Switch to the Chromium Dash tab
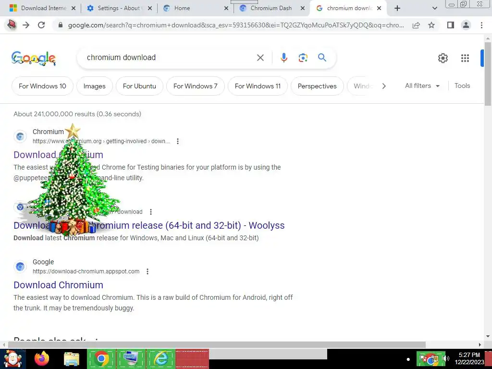 (x=271, y=8)
